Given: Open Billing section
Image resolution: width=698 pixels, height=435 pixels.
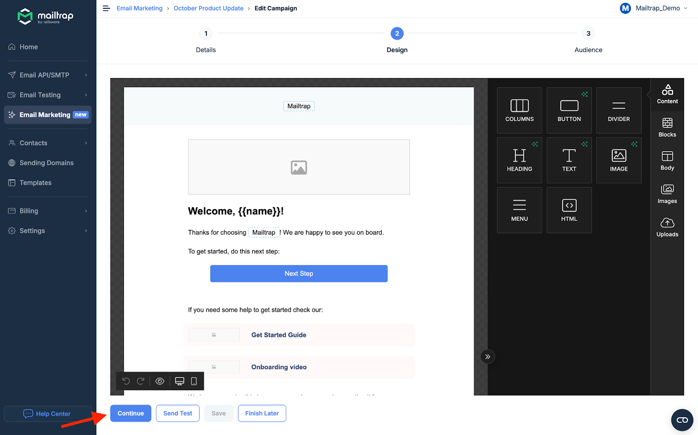Looking at the screenshot, I should coord(29,211).
